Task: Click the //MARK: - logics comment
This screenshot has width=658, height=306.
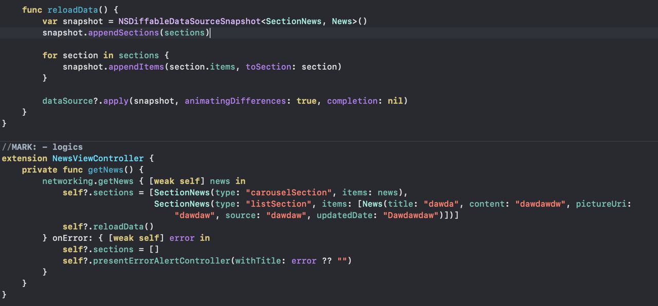Action: pos(42,147)
